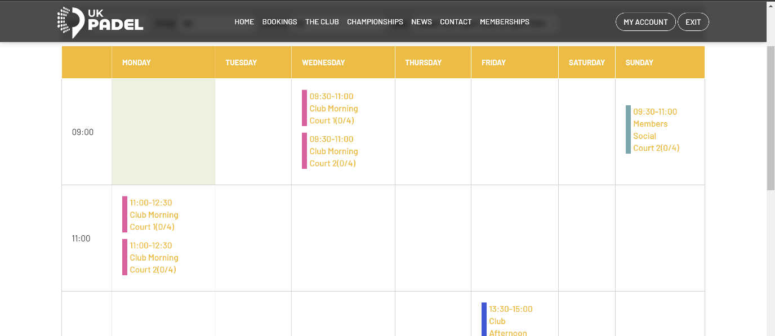View the Memberships page

[x=505, y=22]
